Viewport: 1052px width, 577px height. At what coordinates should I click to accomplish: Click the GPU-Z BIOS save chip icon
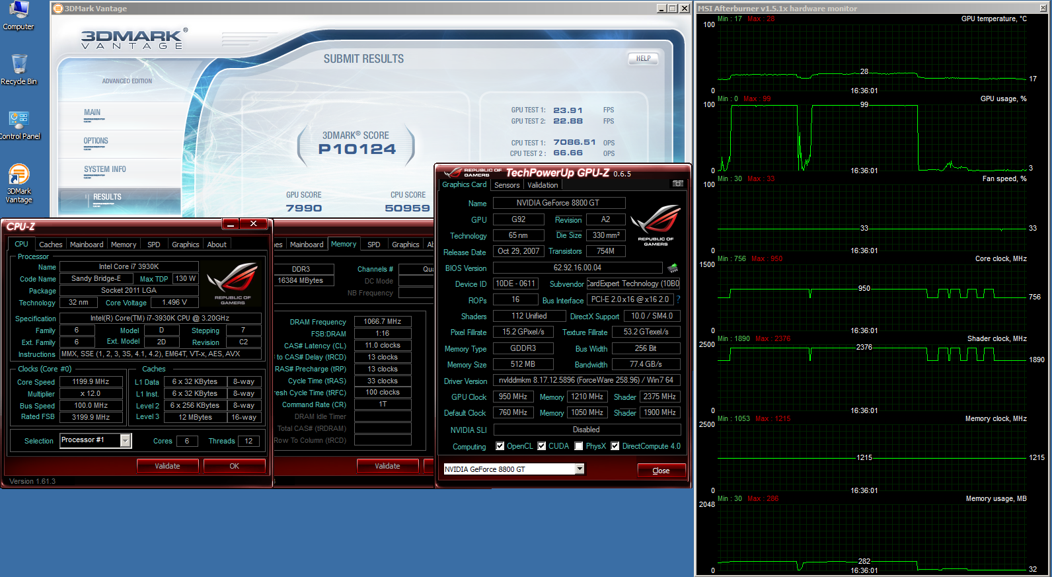[x=673, y=268]
